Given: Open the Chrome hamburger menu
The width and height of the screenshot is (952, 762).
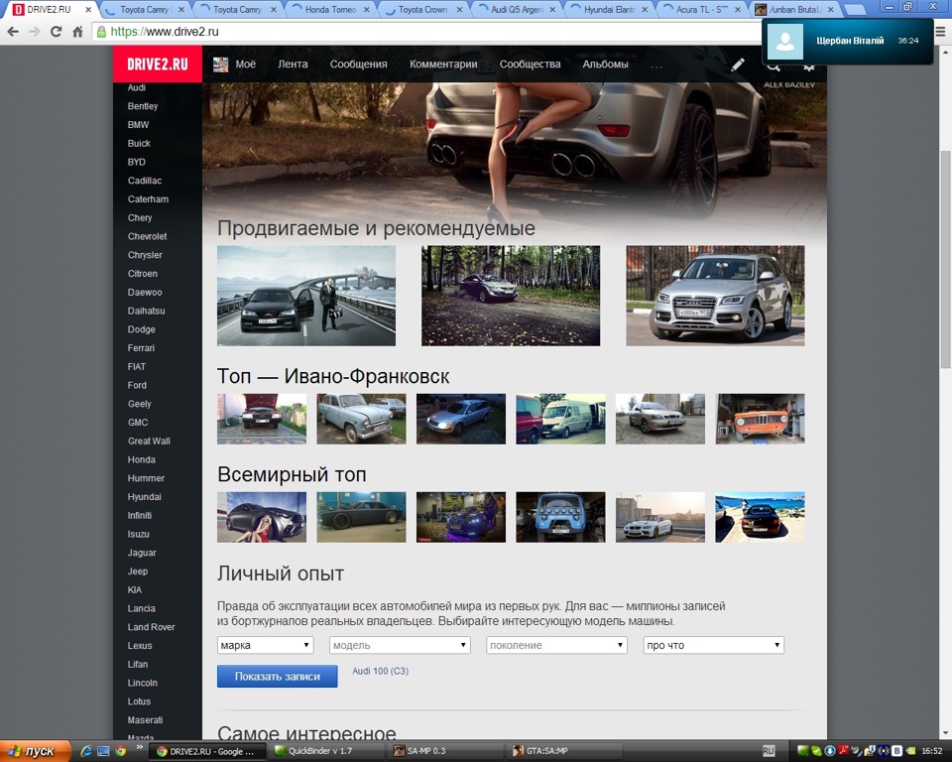Looking at the screenshot, I should coord(940,32).
